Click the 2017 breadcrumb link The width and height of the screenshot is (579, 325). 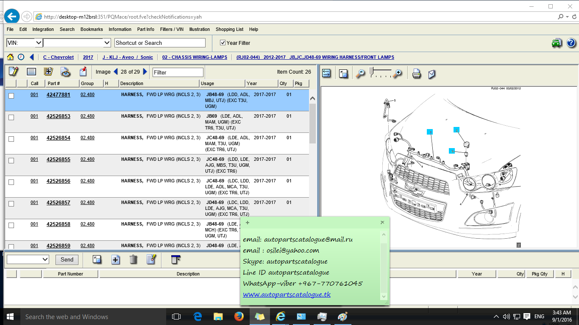point(88,57)
